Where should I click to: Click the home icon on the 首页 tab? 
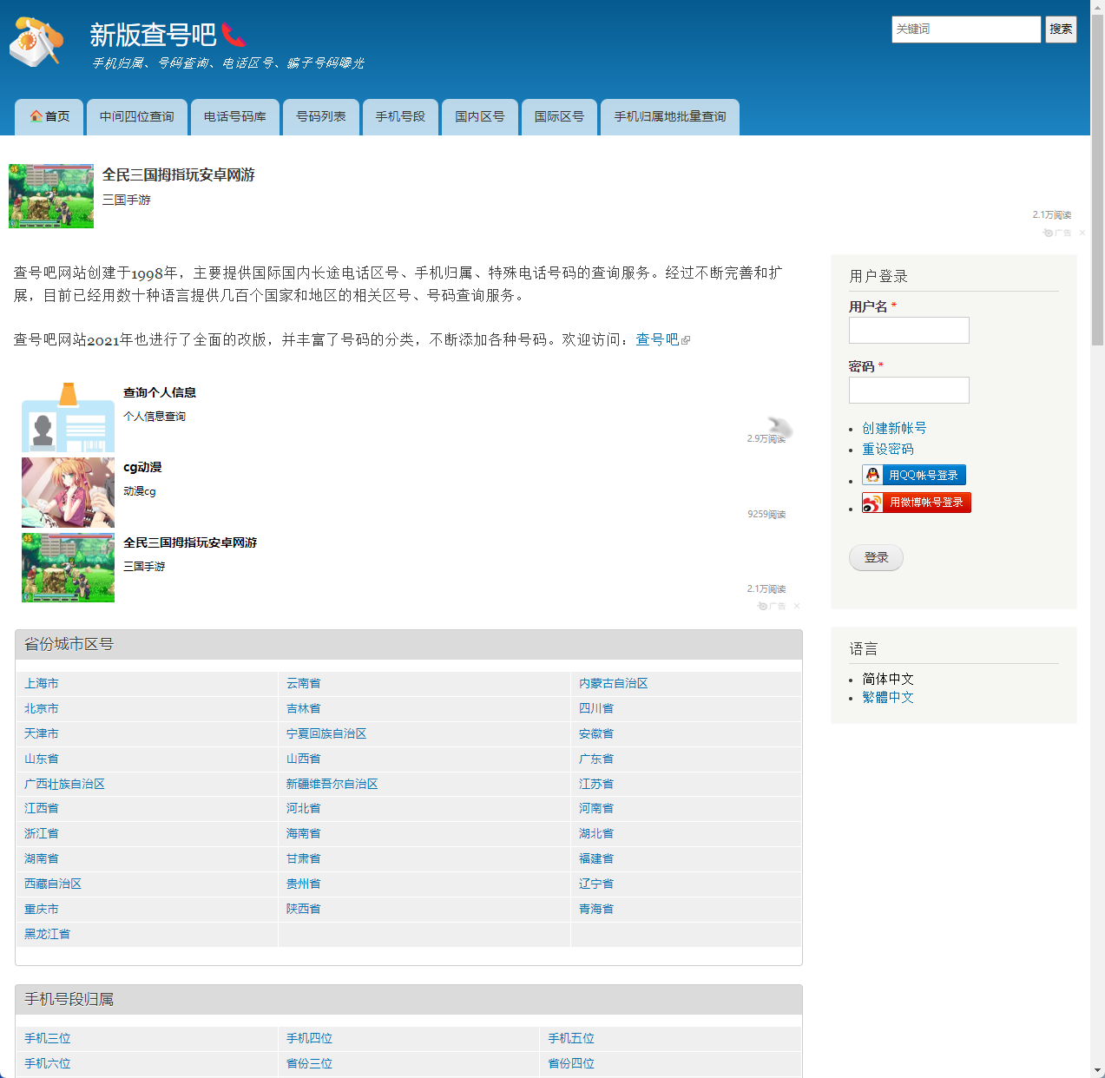click(35, 116)
